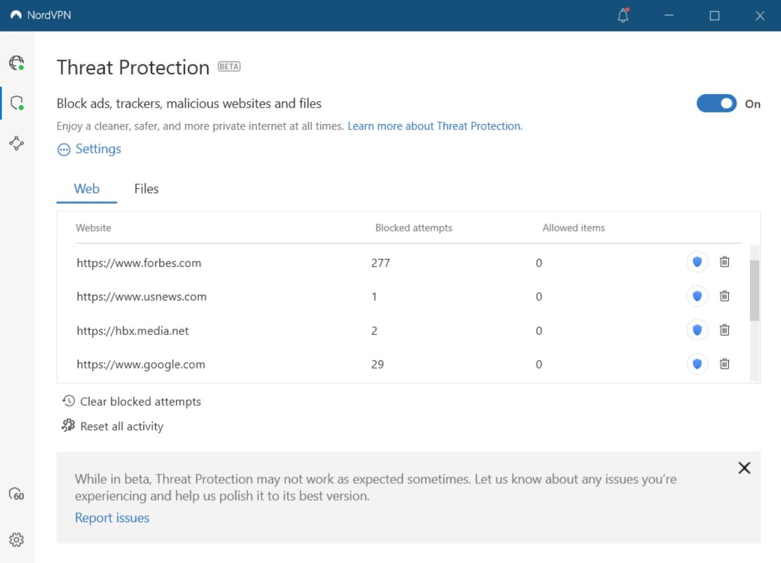Delete the usnews.com row with trash icon
Screen dimensions: 781x563
pos(724,296)
